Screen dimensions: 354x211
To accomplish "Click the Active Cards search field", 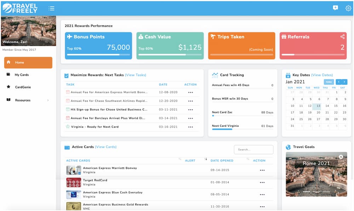I will [254, 150].
